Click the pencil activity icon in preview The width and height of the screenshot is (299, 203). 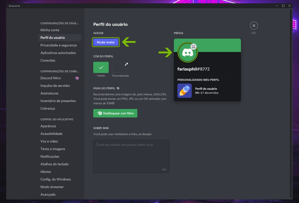pyautogui.click(x=184, y=91)
